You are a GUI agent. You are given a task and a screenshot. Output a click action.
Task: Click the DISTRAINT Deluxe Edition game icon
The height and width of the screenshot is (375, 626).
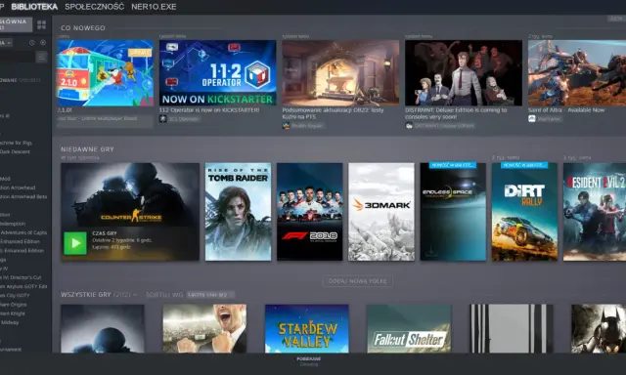(x=409, y=126)
